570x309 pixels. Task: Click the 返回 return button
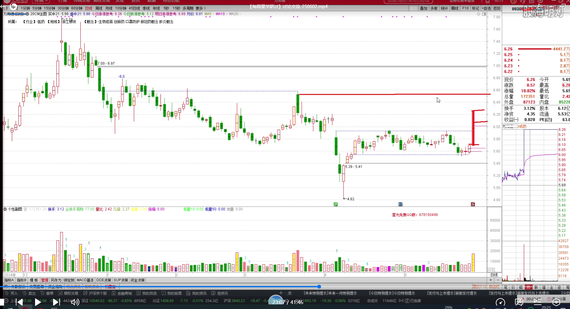click(497, 8)
